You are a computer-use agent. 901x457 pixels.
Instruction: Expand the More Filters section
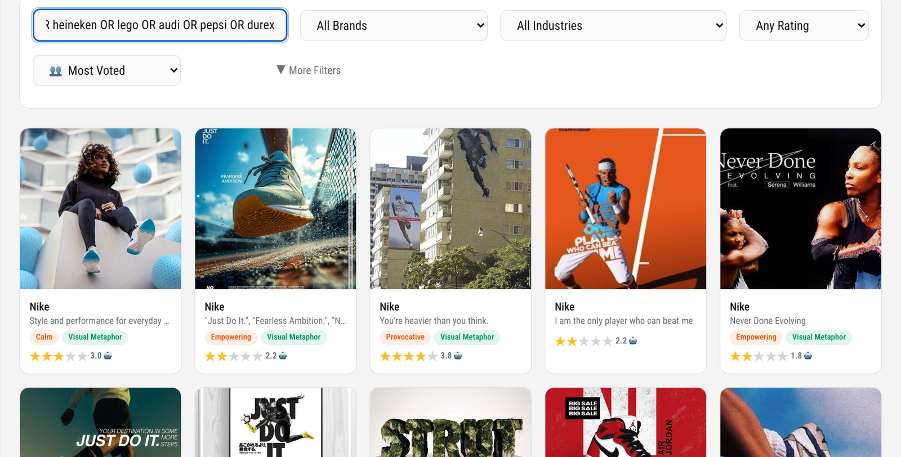(309, 70)
